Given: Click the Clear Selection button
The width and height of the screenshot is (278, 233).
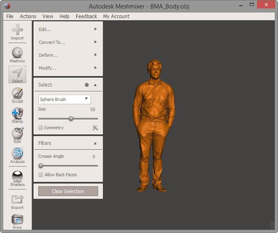Looking at the screenshot, I should point(68,191).
